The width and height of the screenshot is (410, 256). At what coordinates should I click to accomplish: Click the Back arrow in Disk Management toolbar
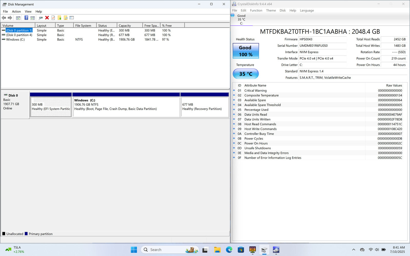pyautogui.click(x=4, y=18)
